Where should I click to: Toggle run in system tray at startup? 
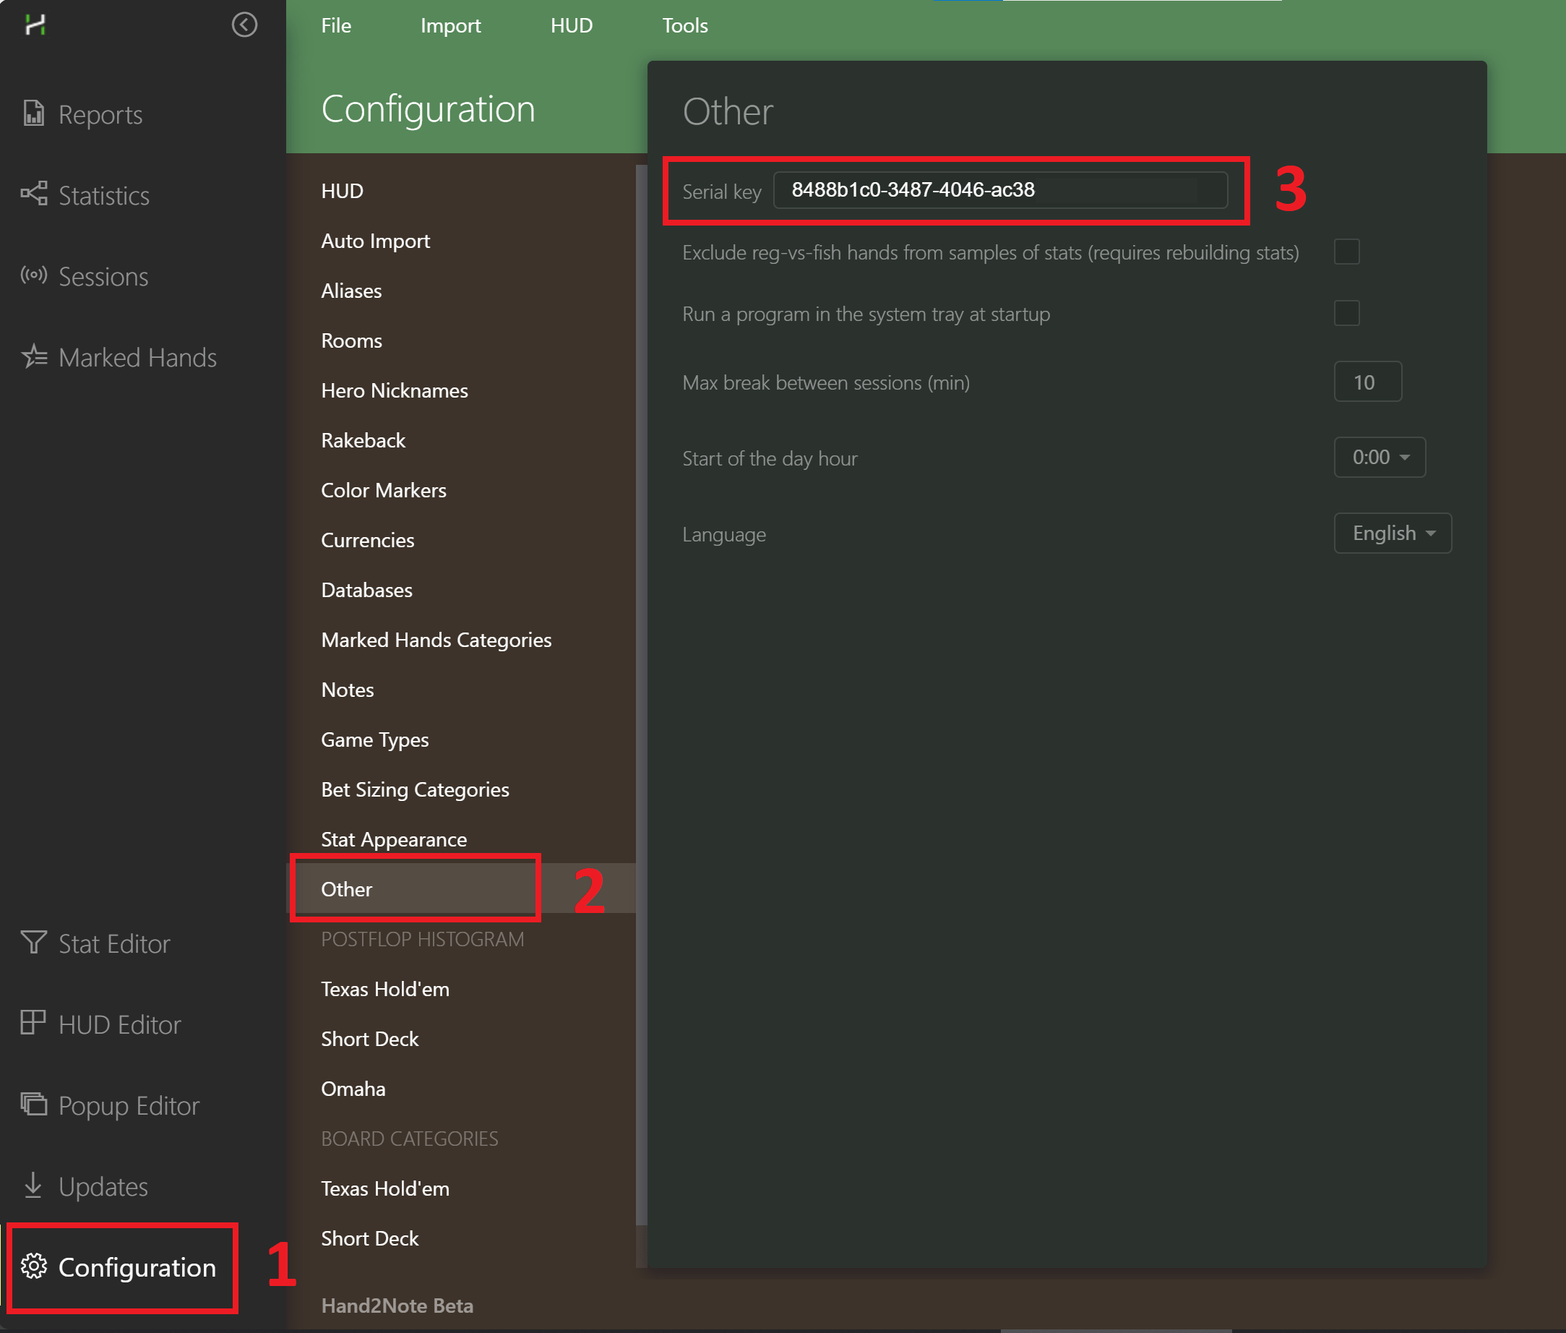coord(1346,313)
